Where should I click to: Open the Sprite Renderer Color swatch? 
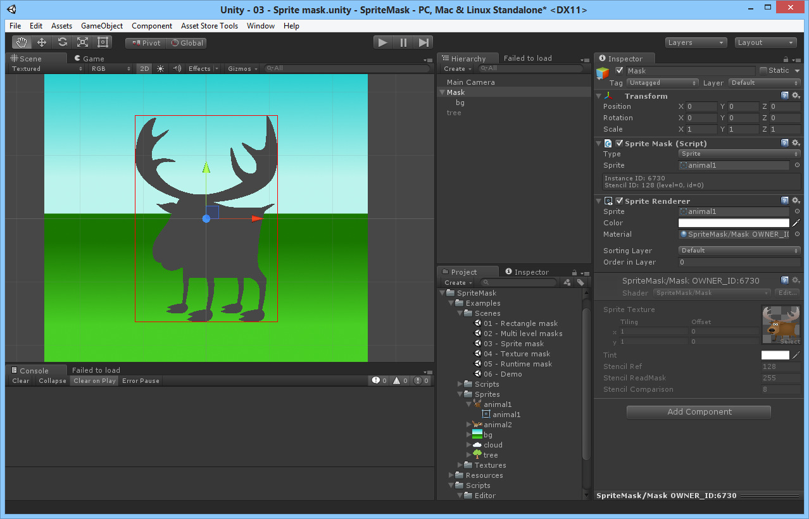(733, 222)
